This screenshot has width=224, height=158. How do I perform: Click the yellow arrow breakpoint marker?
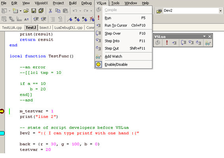(2, 111)
